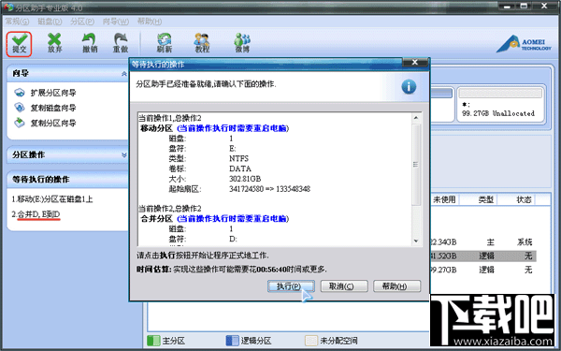Open the 教程 (tutorial) toolbar icon
This screenshot has height=351, width=561.
[202, 43]
